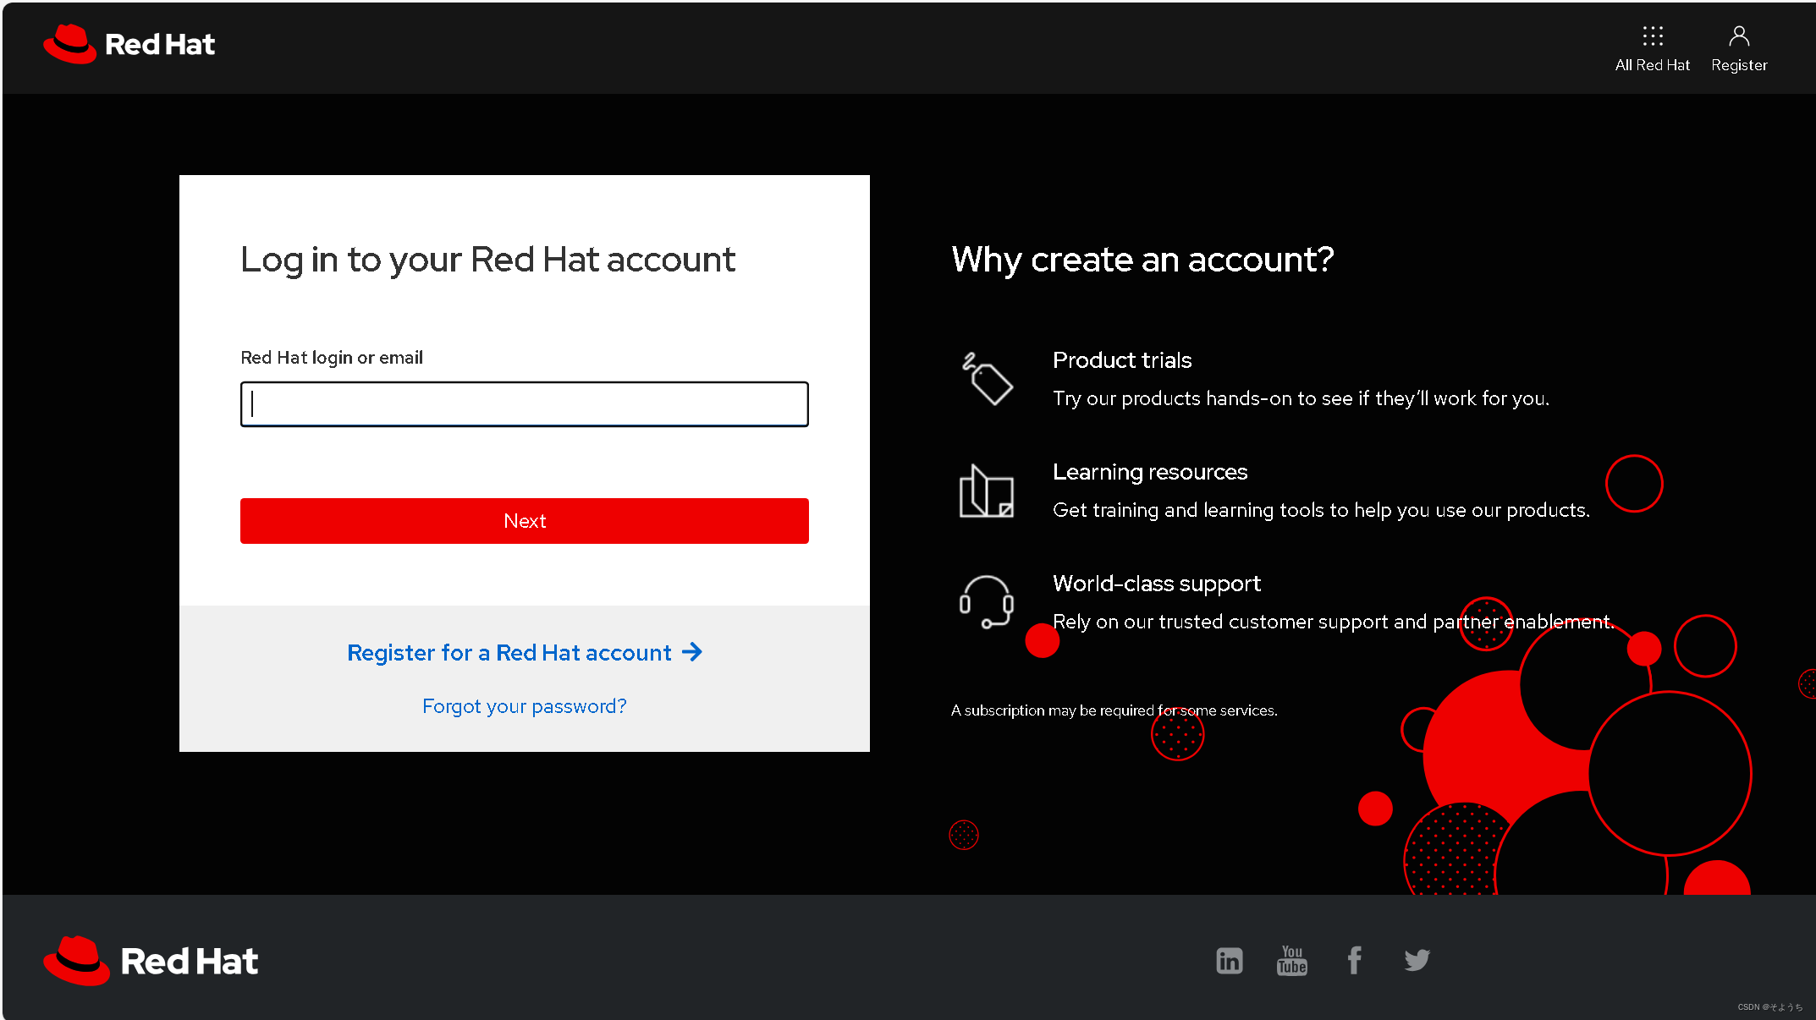1816x1020 pixels.
Task: Open the Facebook footer icon
Action: coord(1354,960)
